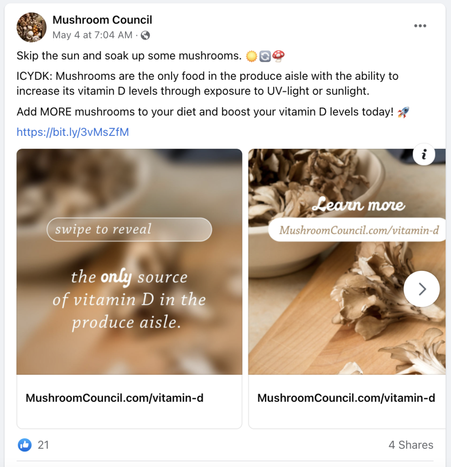Viewport: 451px width, 467px height.
Task: Click the blue thumbs-up reaction icon
Action: [x=25, y=445]
